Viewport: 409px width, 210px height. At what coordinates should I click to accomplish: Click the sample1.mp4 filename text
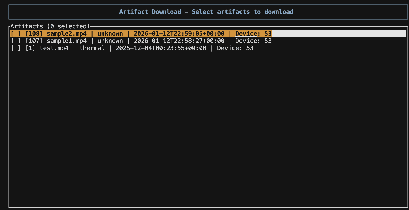(67, 41)
